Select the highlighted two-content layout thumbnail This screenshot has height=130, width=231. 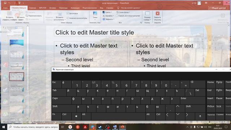point(17,77)
